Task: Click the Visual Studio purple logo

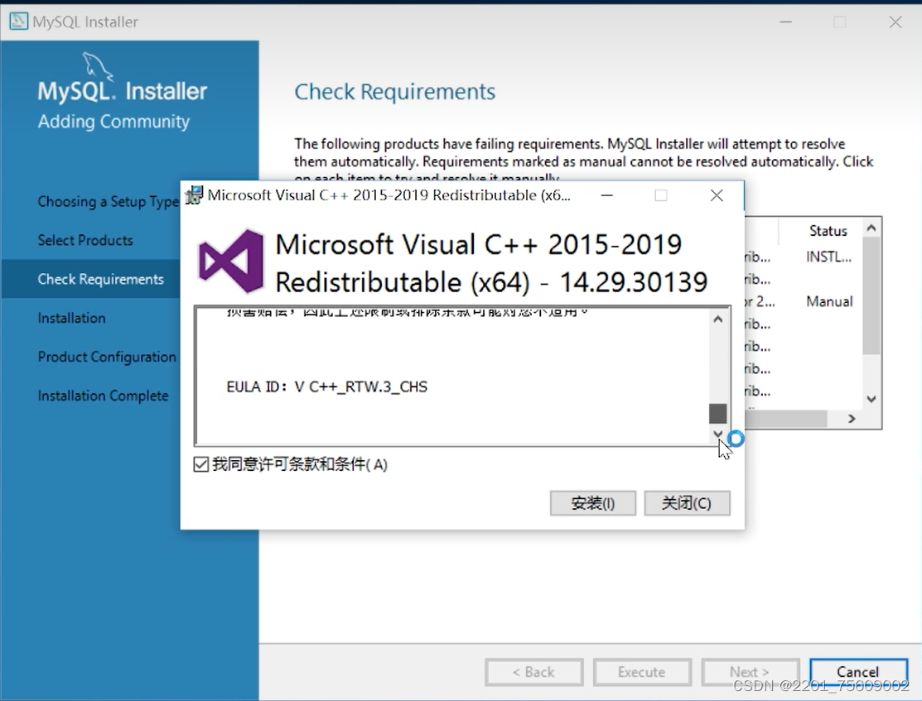Action: pyautogui.click(x=232, y=262)
